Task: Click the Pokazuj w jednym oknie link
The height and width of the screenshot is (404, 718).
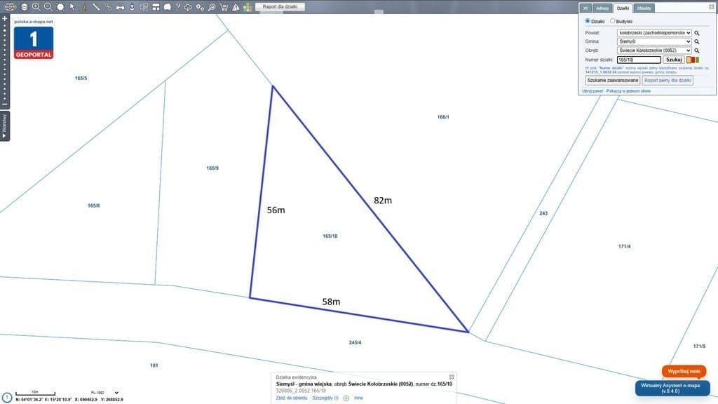Action: (x=628, y=91)
